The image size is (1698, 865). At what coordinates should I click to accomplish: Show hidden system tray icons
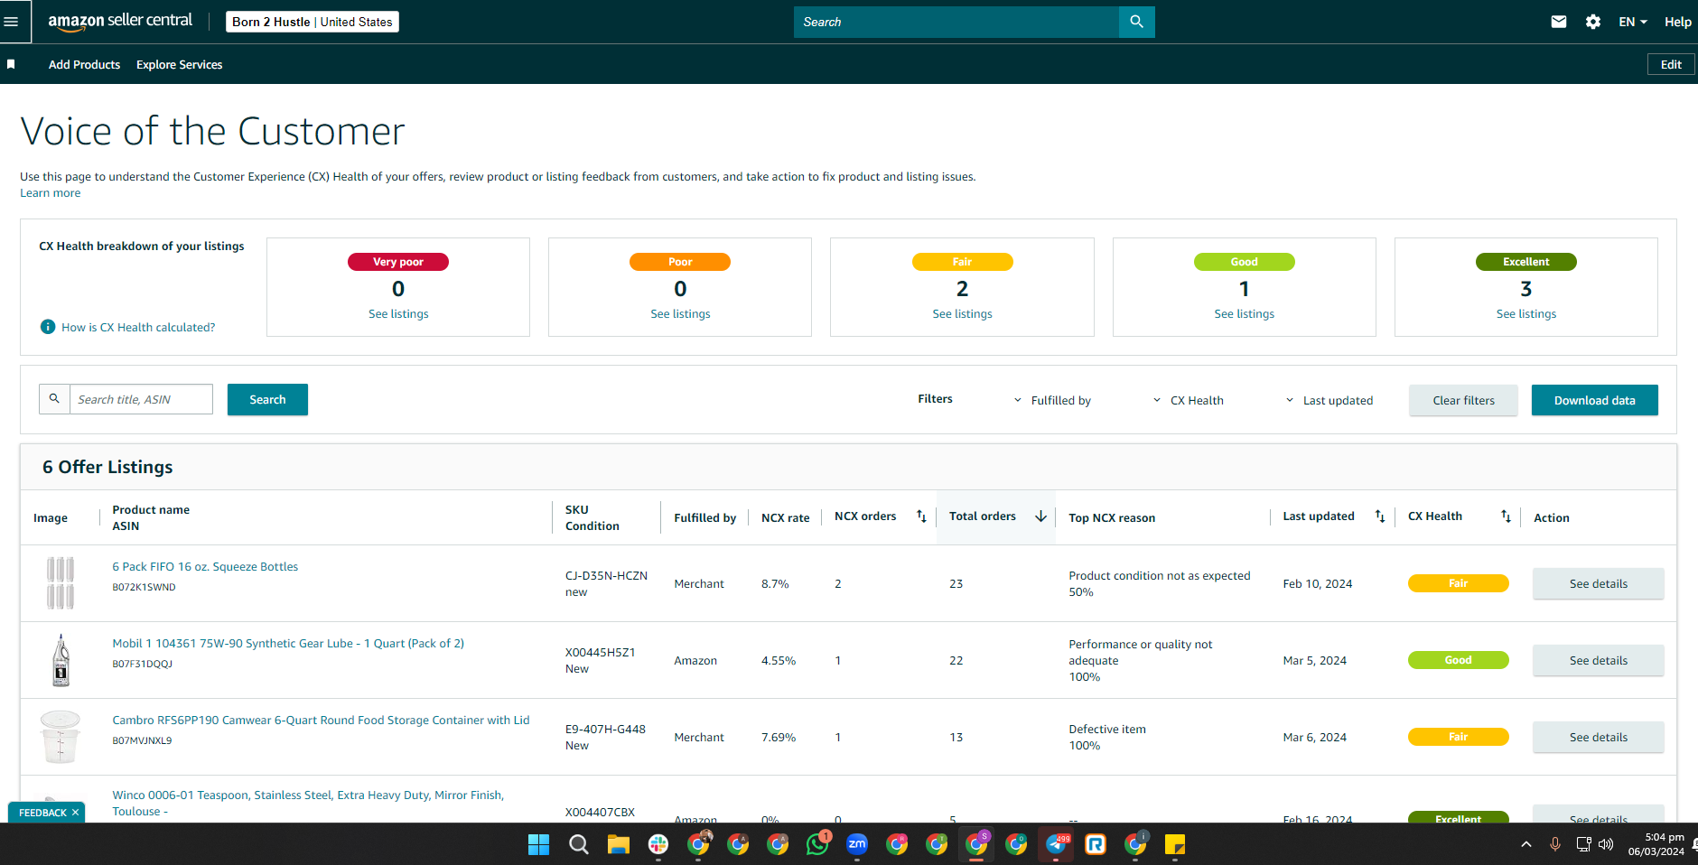1526,844
